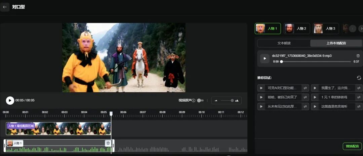The width and height of the screenshot is (363, 156).
Task: Click the audio clip's right trim handle
Action: click(113, 146)
